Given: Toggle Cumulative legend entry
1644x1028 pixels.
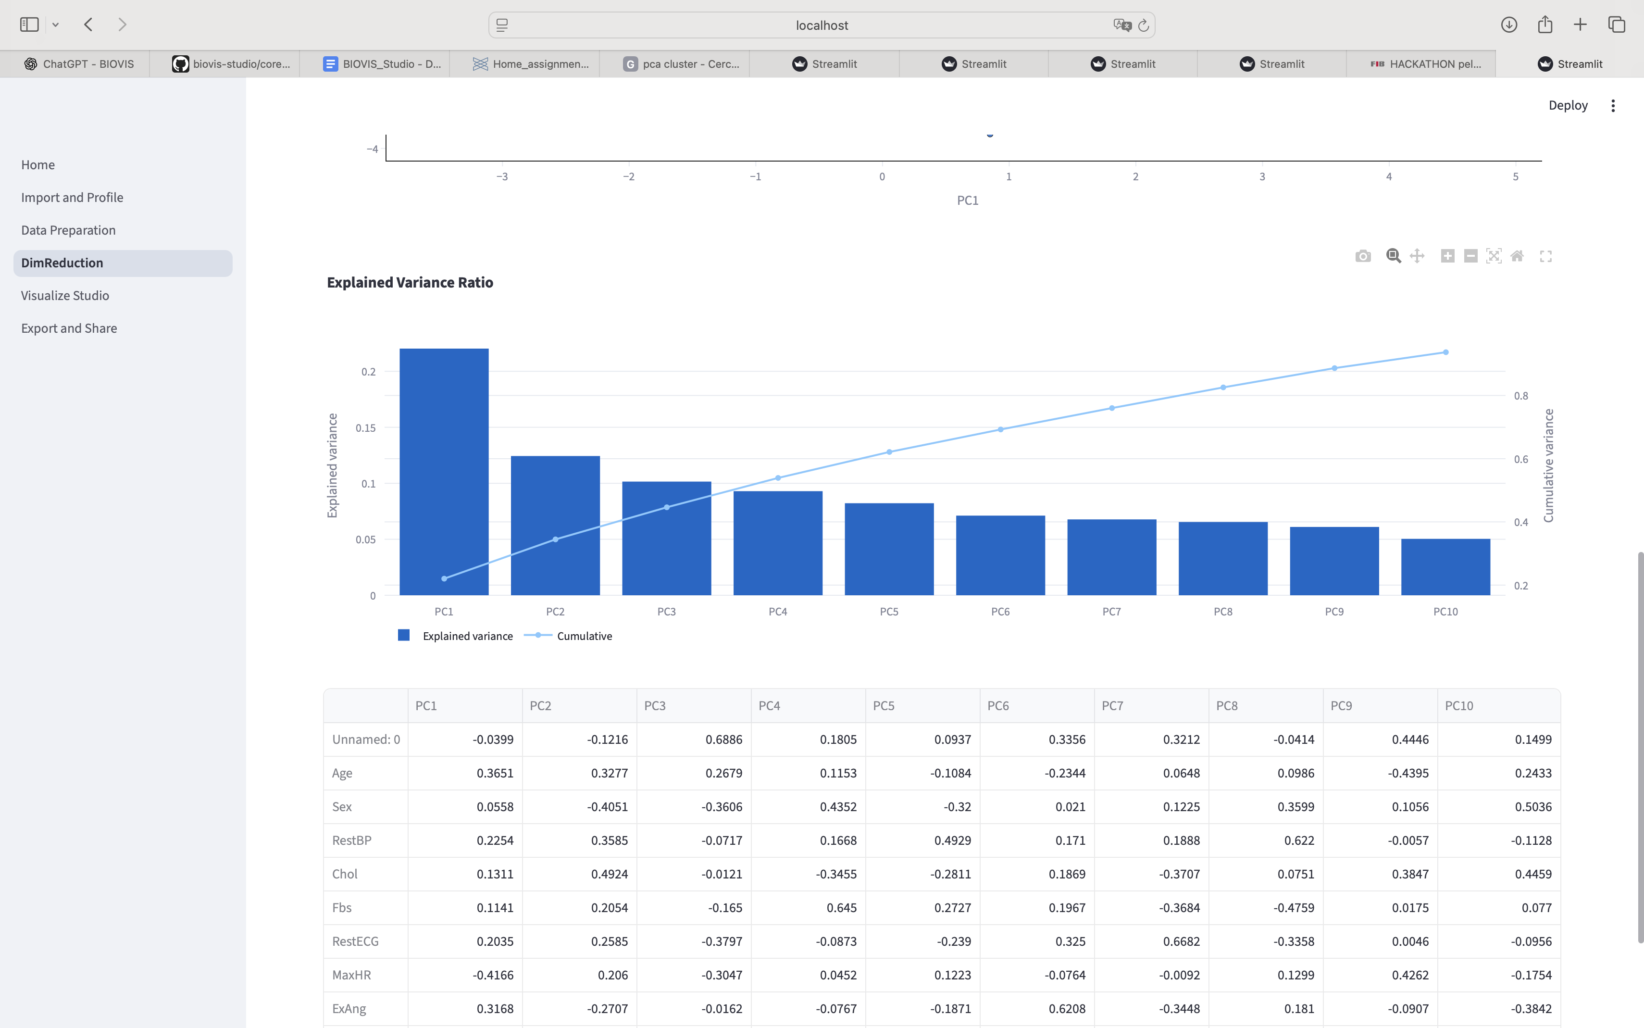Looking at the screenshot, I should 584,636.
